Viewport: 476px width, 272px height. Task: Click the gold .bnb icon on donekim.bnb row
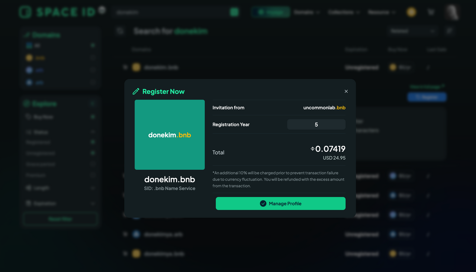pos(136,67)
